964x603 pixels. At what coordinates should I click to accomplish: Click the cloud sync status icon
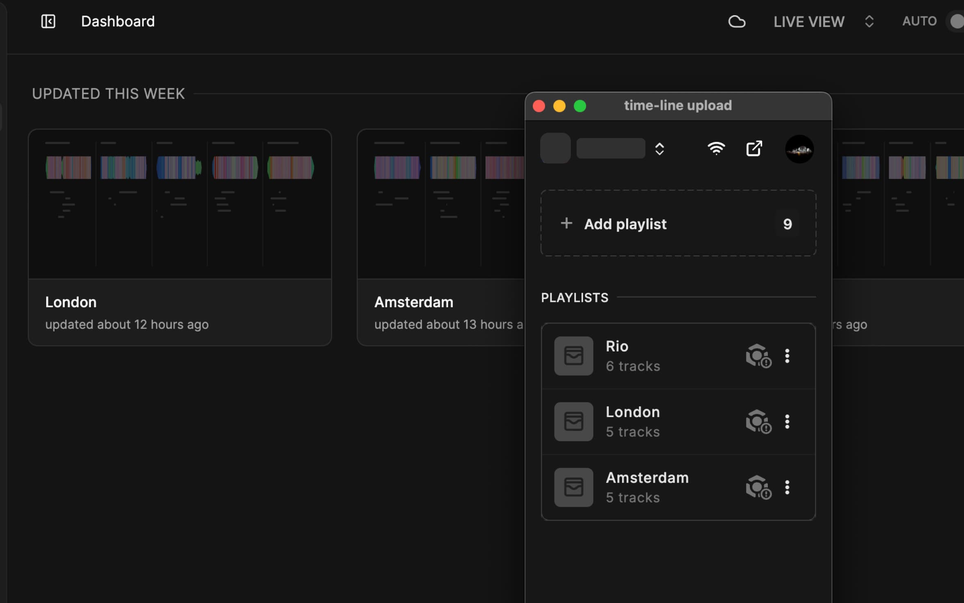738,21
